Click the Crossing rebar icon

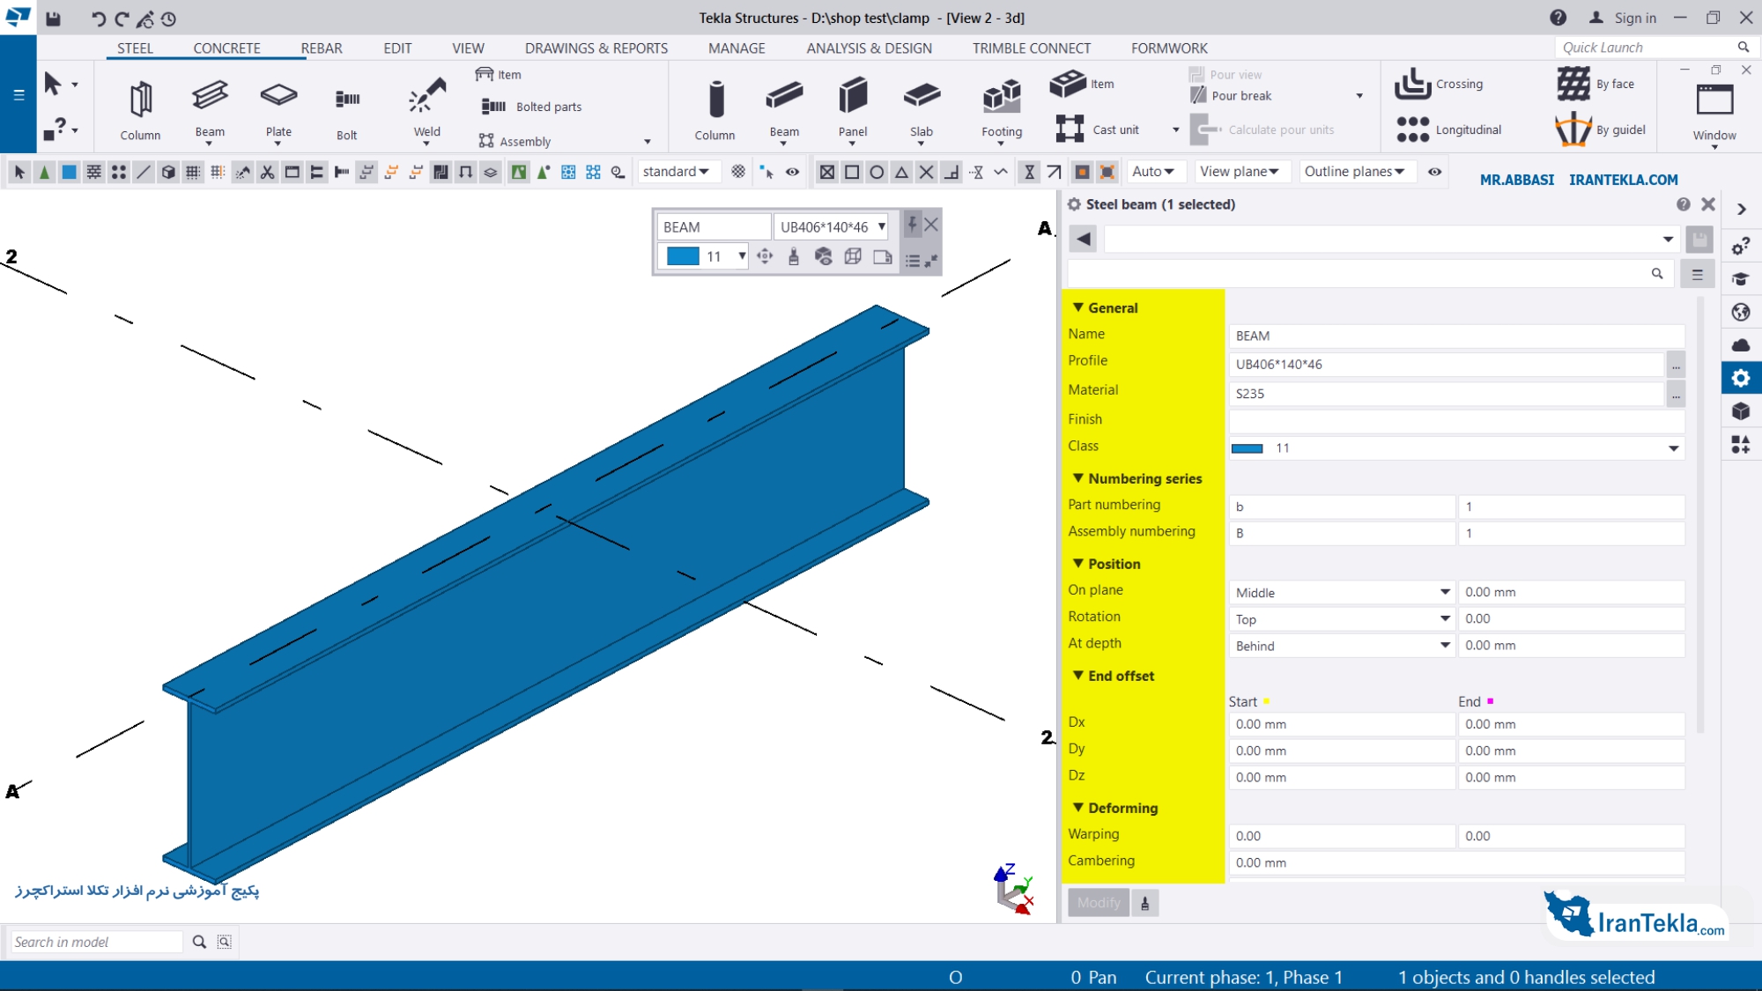(1412, 84)
